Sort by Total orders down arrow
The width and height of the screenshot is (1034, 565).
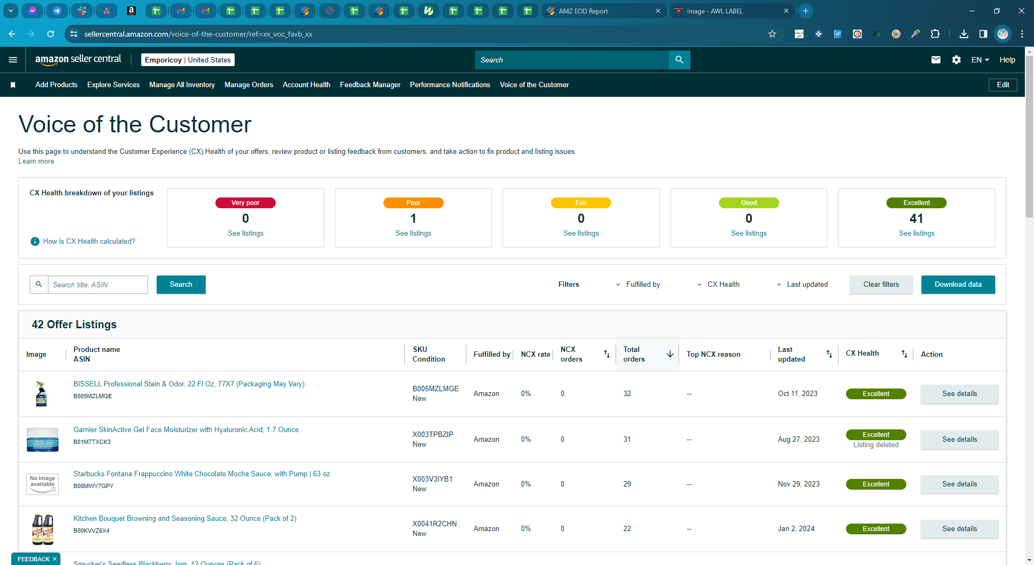pyautogui.click(x=670, y=354)
